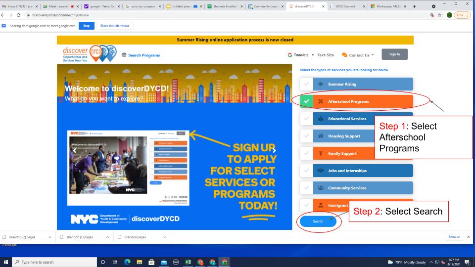Screen dimensions: 475x267
Task: Click the blue Search button
Action: point(318,222)
